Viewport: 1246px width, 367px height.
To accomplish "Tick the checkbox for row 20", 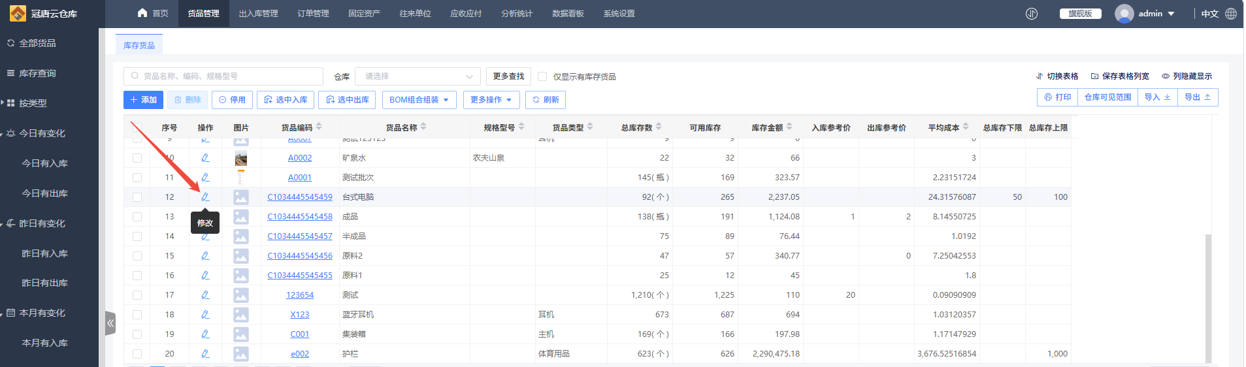I will [137, 354].
